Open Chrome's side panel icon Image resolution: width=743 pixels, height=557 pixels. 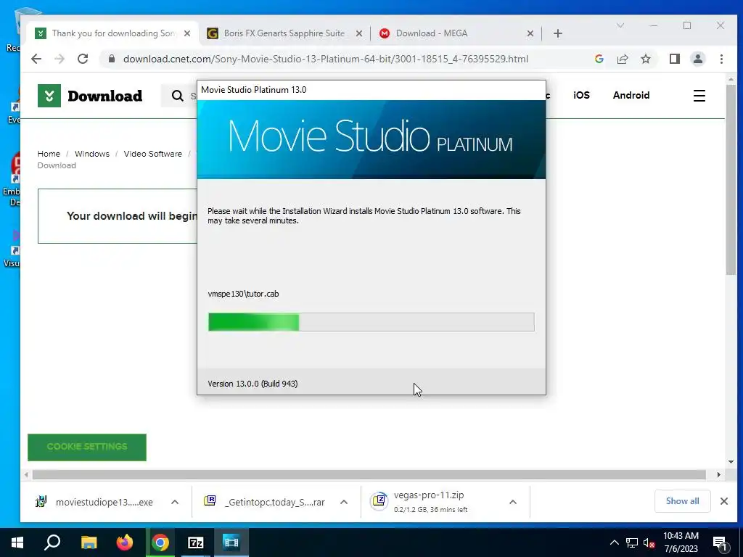674,59
